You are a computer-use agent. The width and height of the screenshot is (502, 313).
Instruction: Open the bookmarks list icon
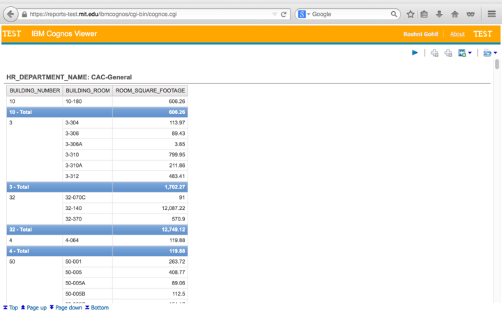(425, 14)
